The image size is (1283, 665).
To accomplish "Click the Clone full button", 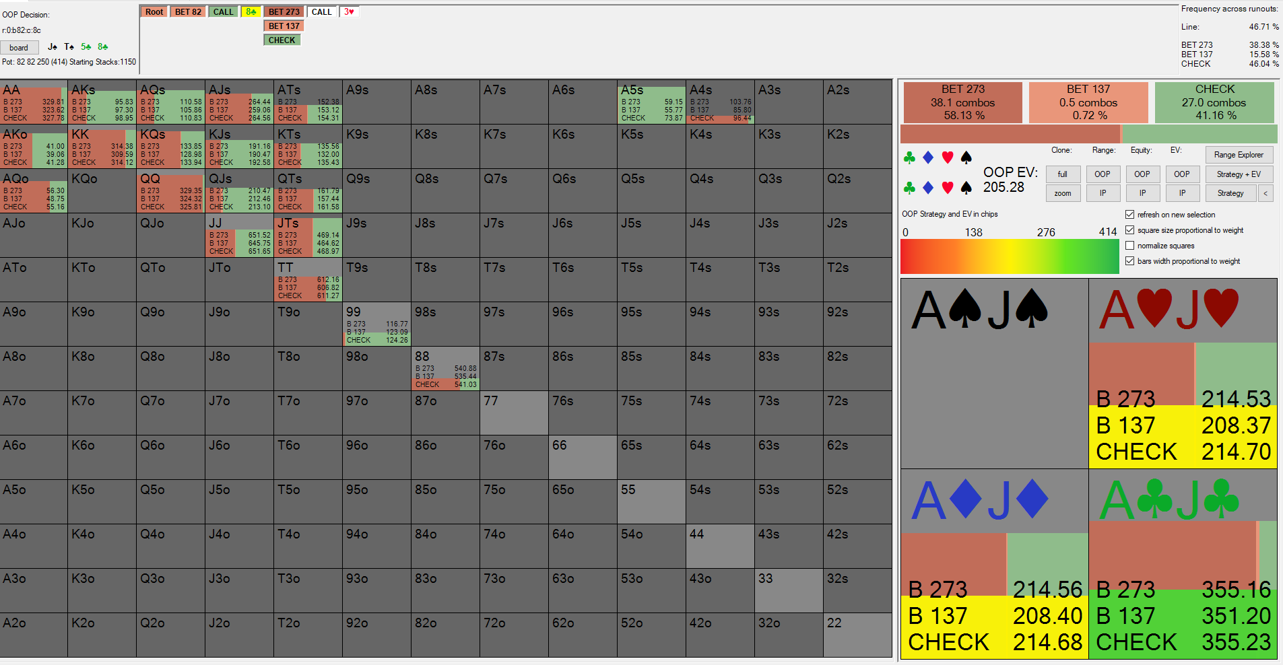I will [1063, 174].
